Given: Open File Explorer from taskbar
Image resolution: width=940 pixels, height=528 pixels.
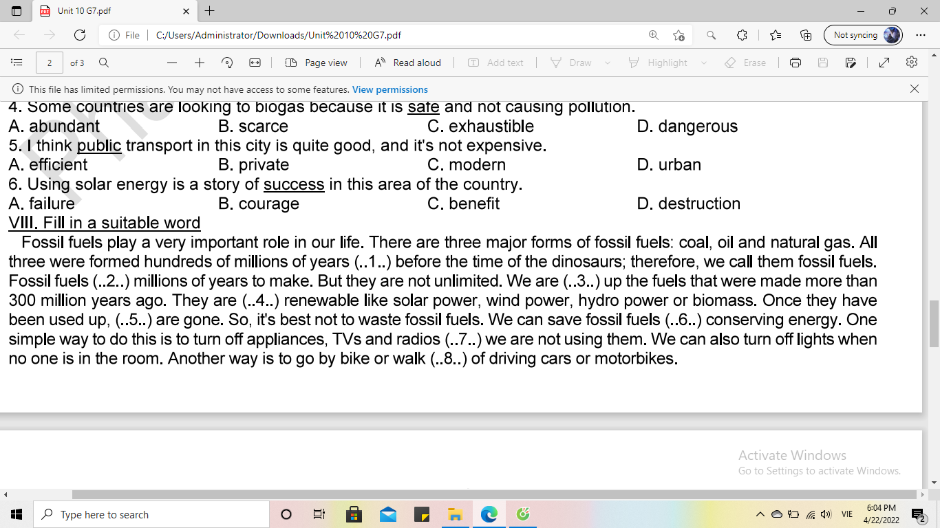Looking at the screenshot, I should click(456, 514).
